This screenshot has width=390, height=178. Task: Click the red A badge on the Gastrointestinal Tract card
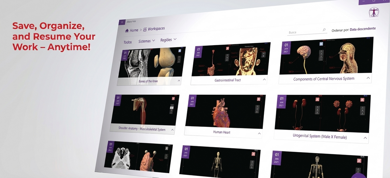(x=228, y=48)
